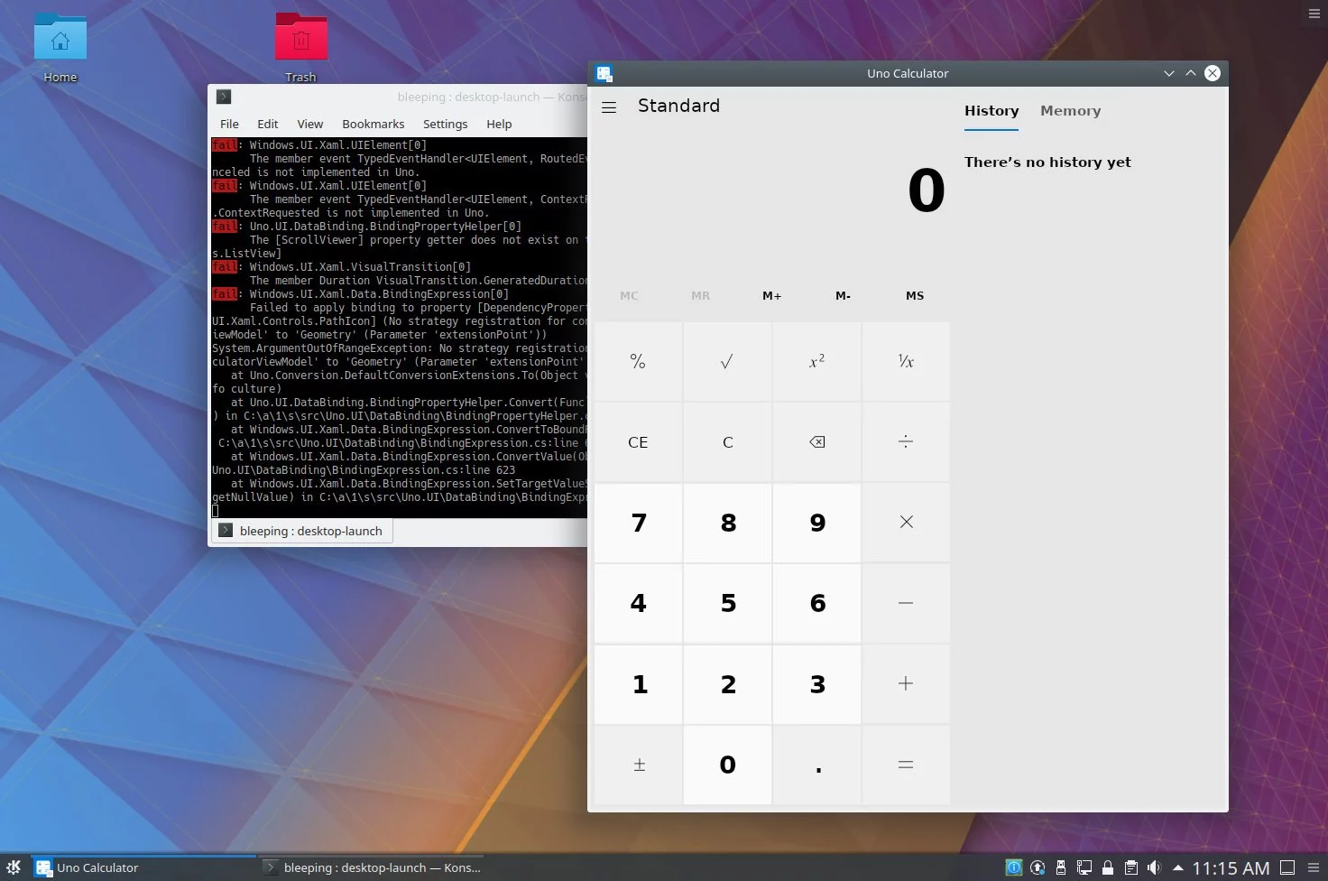The width and height of the screenshot is (1328, 881).
Task: Switch to the Memory tab
Action: click(x=1070, y=111)
